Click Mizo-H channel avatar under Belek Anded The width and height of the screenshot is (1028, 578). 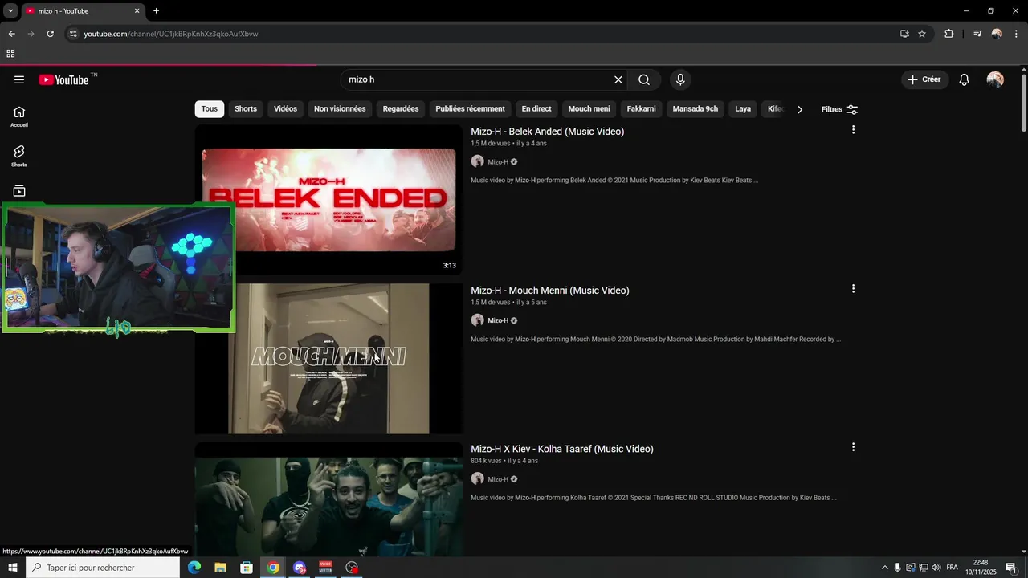(x=477, y=161)
